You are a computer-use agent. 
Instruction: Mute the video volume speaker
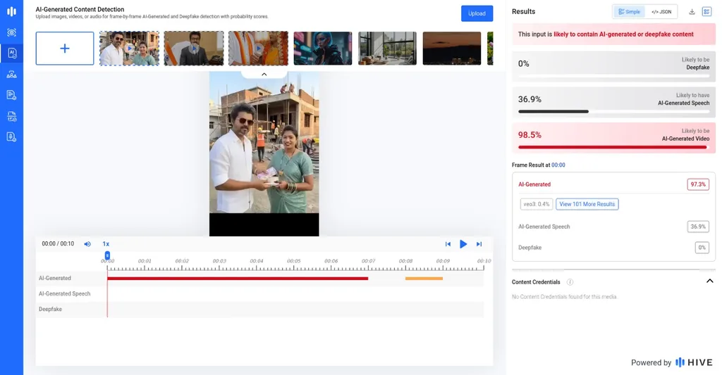tap(87, 244)
